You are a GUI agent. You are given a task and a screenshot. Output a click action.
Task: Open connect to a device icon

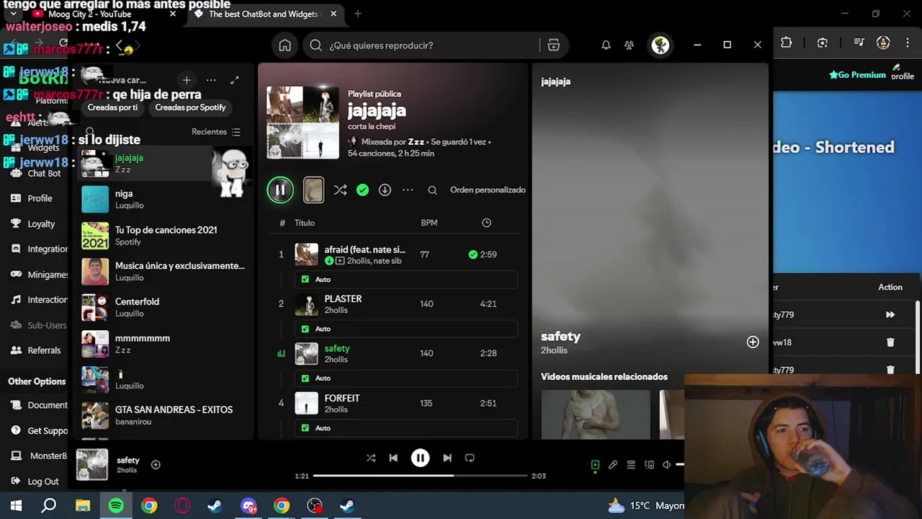coord(649,465)
